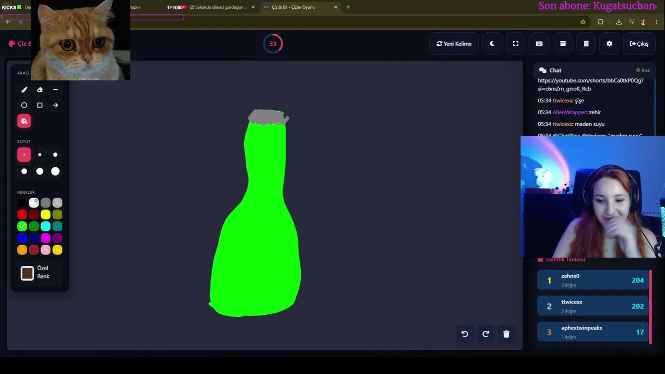Pick the white color swatch
665x374 pixels.
point(34,203)
